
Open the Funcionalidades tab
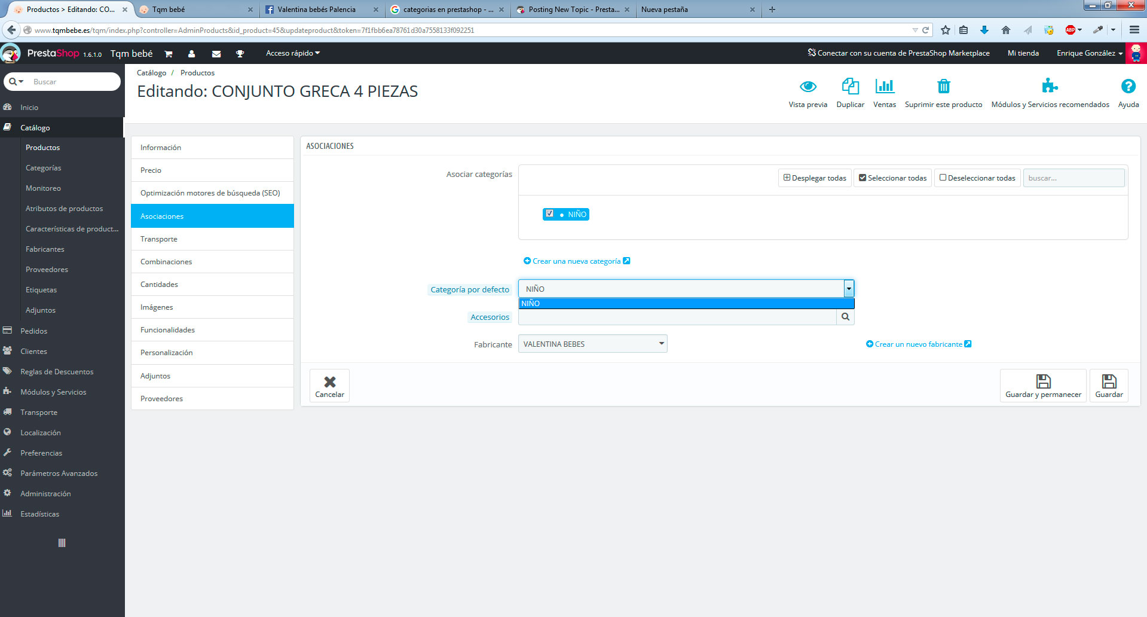tap(212, 330)
